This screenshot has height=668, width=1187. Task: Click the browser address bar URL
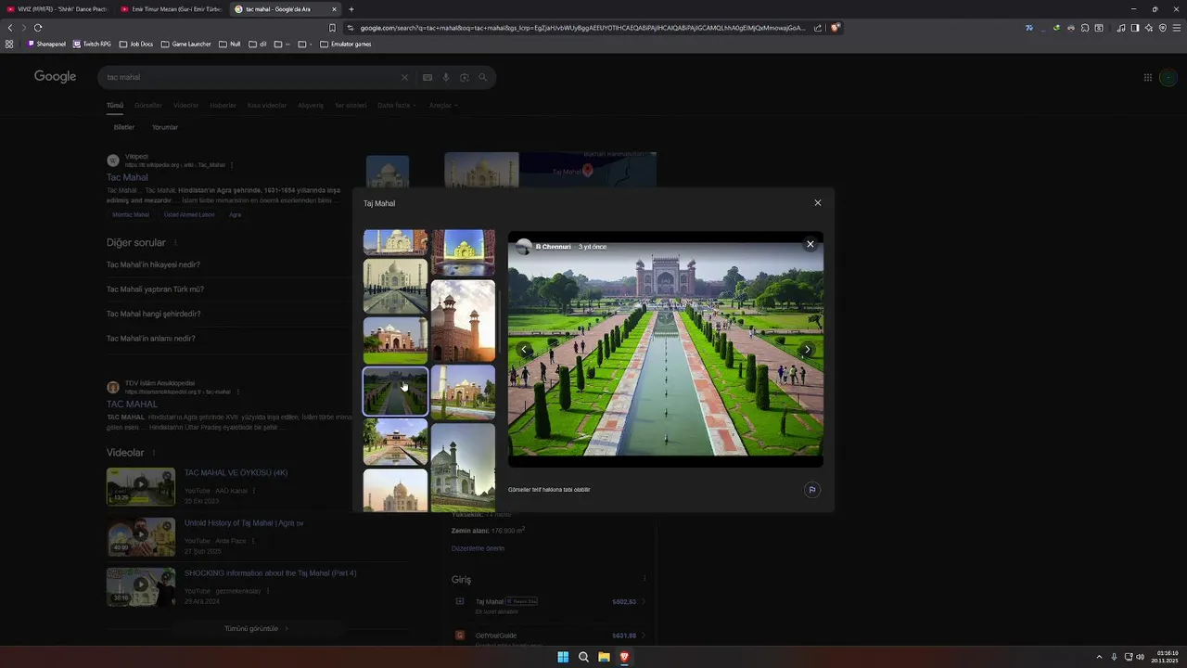click(x=582, y=28)
